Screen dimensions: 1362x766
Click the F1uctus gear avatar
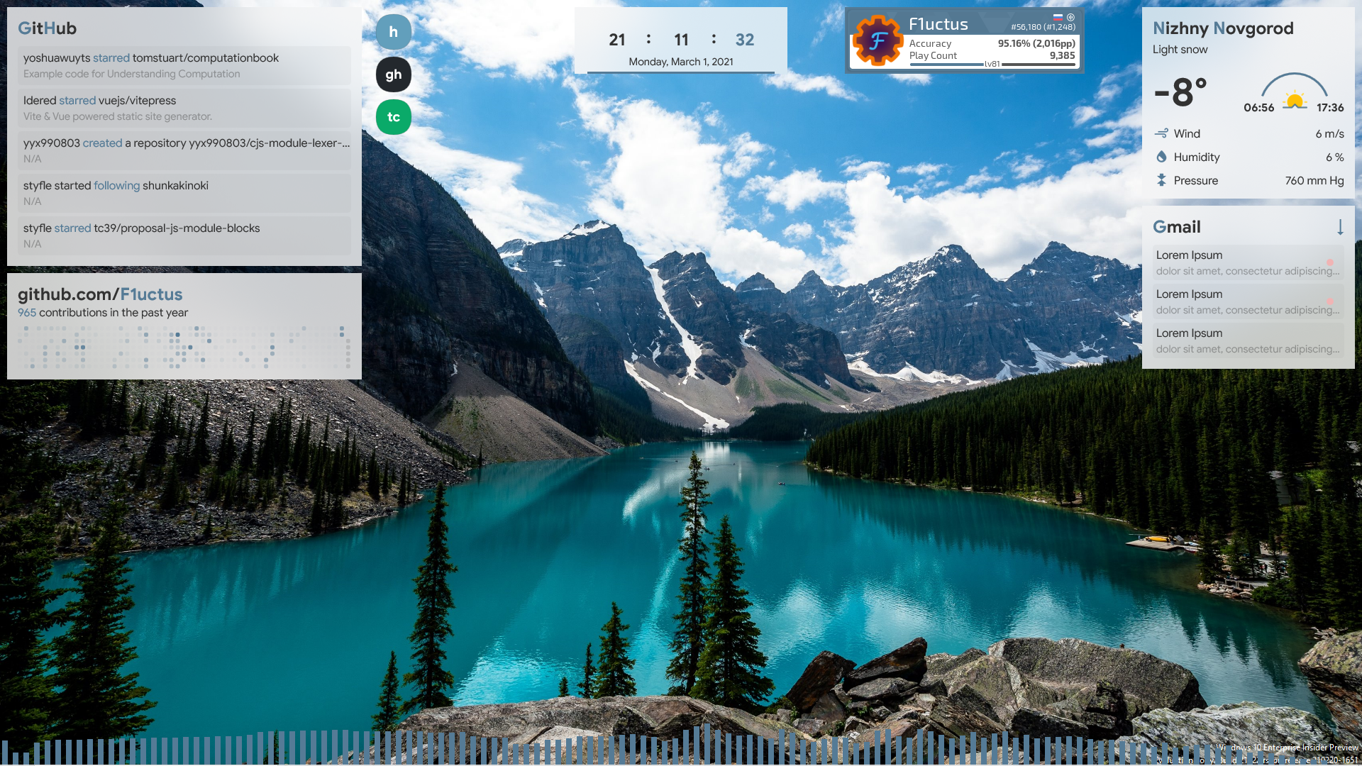click(877, 40)
